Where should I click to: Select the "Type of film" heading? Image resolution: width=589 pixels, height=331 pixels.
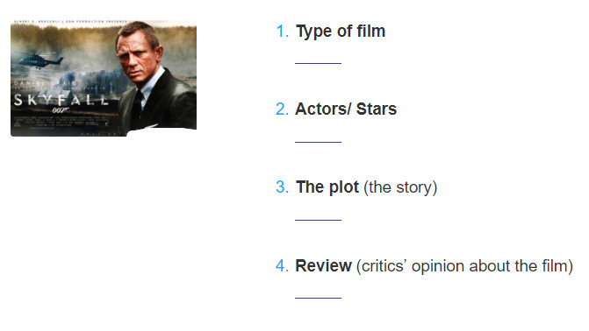[x=341, y=32]
